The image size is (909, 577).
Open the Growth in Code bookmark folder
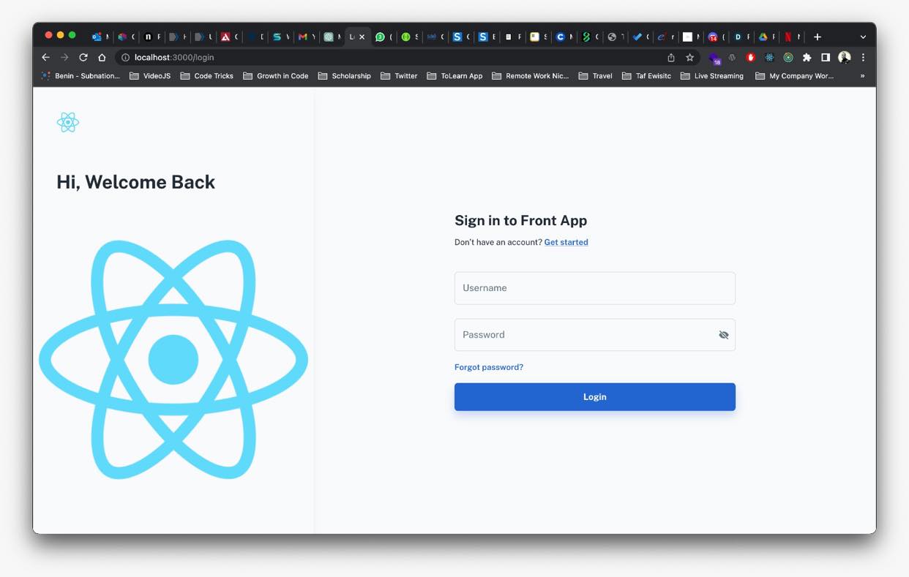click(x=276, y=76)
